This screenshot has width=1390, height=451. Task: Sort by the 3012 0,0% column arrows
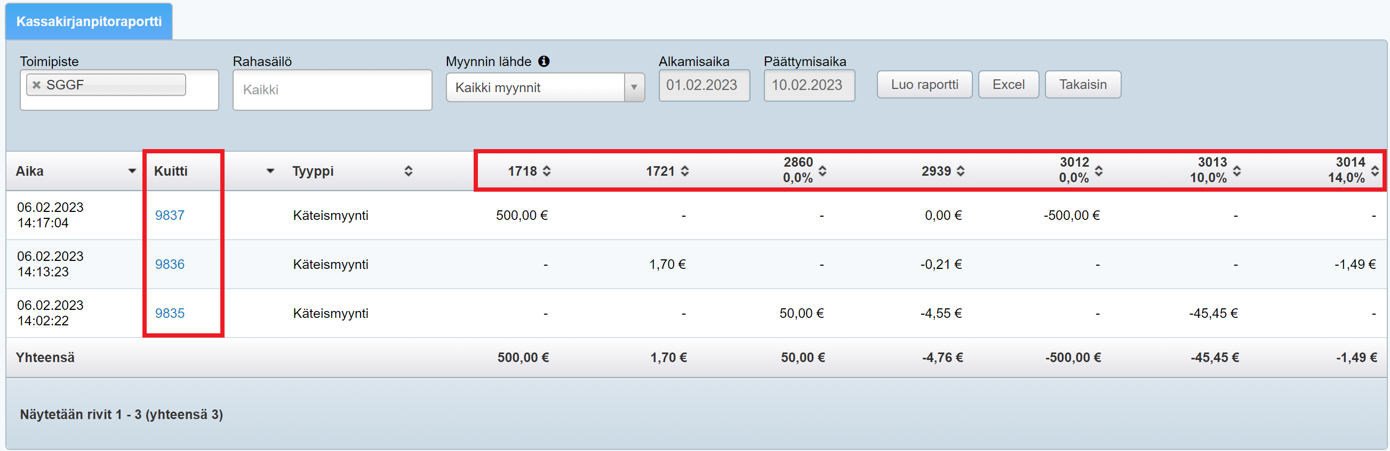1099,171
